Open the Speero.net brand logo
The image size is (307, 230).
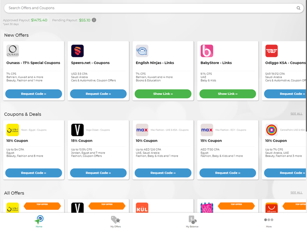(x=77, y=51)
